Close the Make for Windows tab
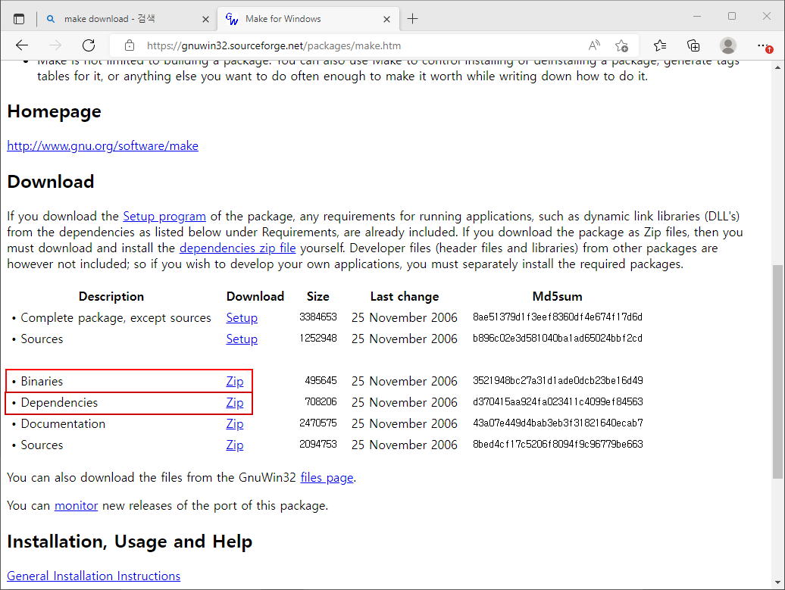The height and width of the screenshot is (590, 785). [386, 19]
